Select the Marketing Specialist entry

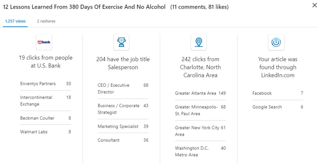[123, 126]
